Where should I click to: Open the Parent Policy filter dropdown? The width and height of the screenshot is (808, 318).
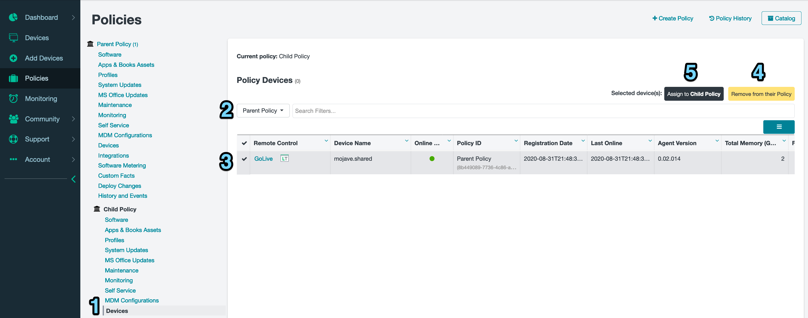[263, 111]
